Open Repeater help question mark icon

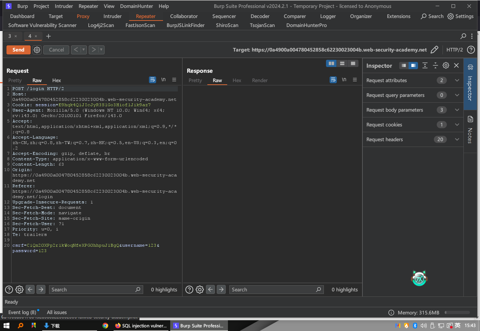pyautogui.click(x=471, y=50)
